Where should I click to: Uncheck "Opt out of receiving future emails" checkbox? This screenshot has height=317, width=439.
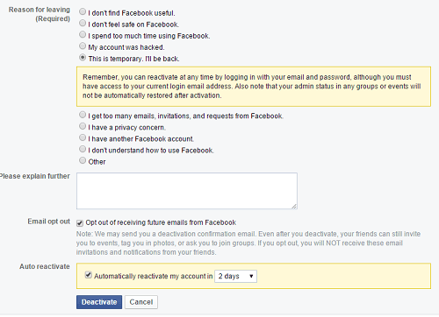[x=80, y=223]
